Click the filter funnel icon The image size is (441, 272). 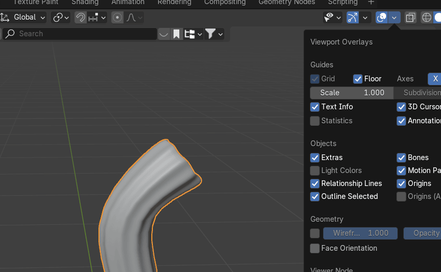[x=210, y=34]
